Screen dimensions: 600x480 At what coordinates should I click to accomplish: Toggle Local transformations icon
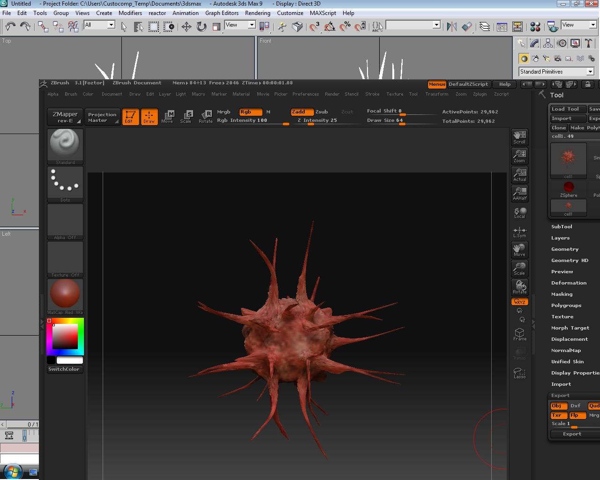[x=519, y=213]
